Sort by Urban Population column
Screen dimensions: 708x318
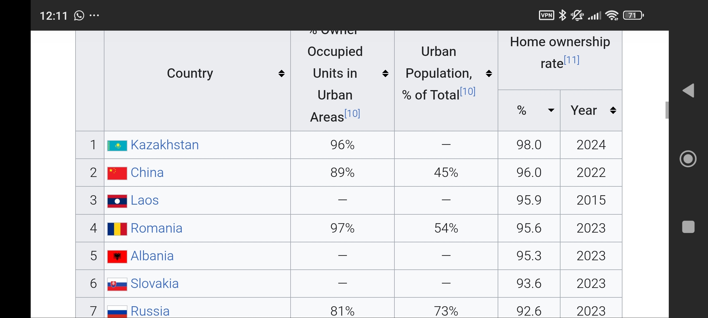coord(489,73)
